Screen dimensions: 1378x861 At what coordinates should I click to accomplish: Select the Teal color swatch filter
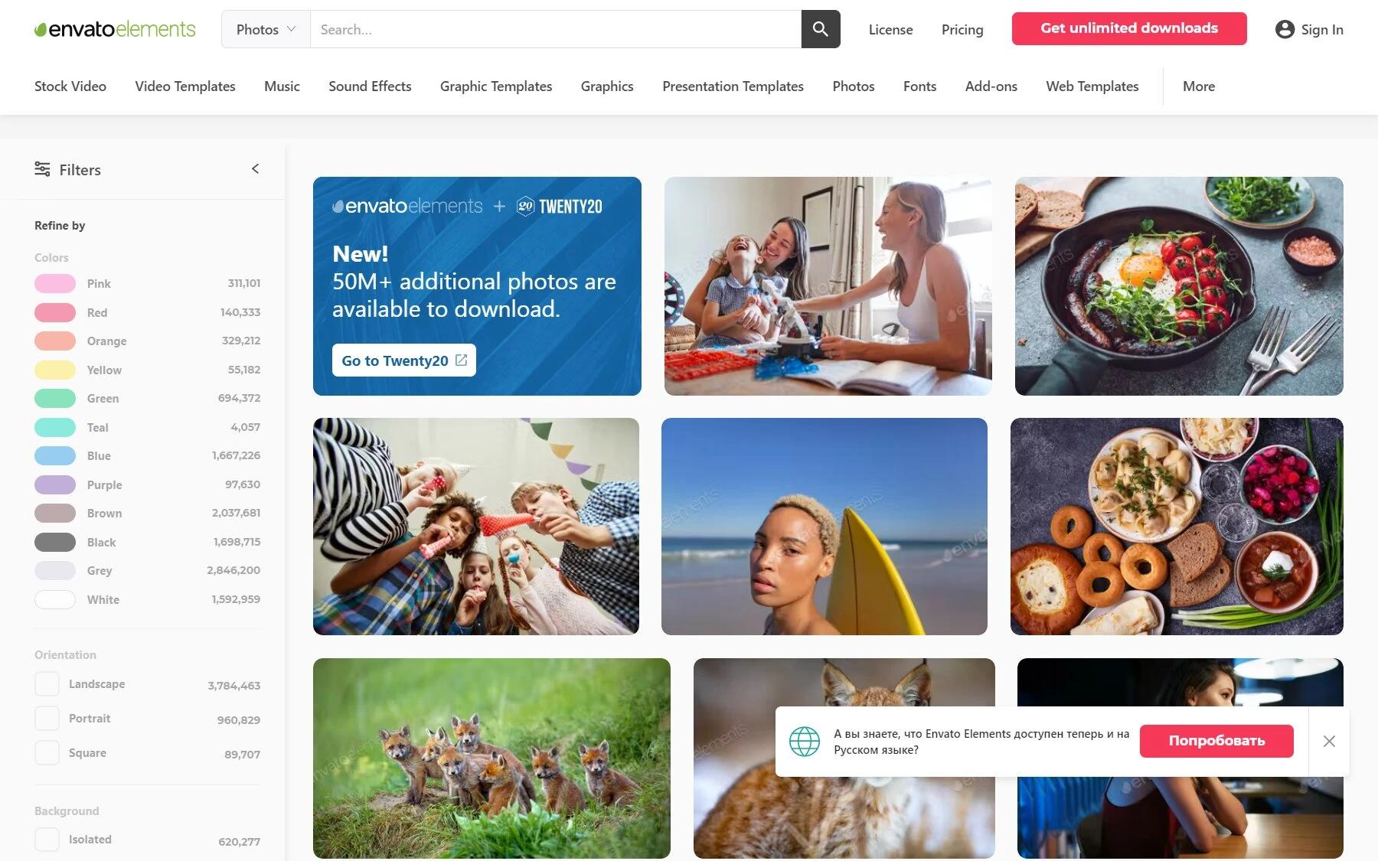(55, 427)
